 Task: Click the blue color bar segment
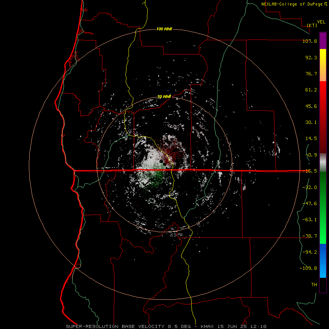click(323, 261)
